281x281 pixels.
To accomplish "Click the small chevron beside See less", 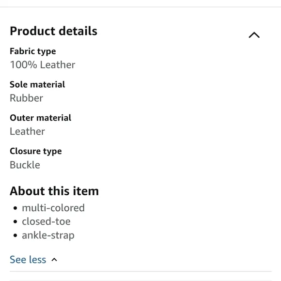I will point(54,260).
